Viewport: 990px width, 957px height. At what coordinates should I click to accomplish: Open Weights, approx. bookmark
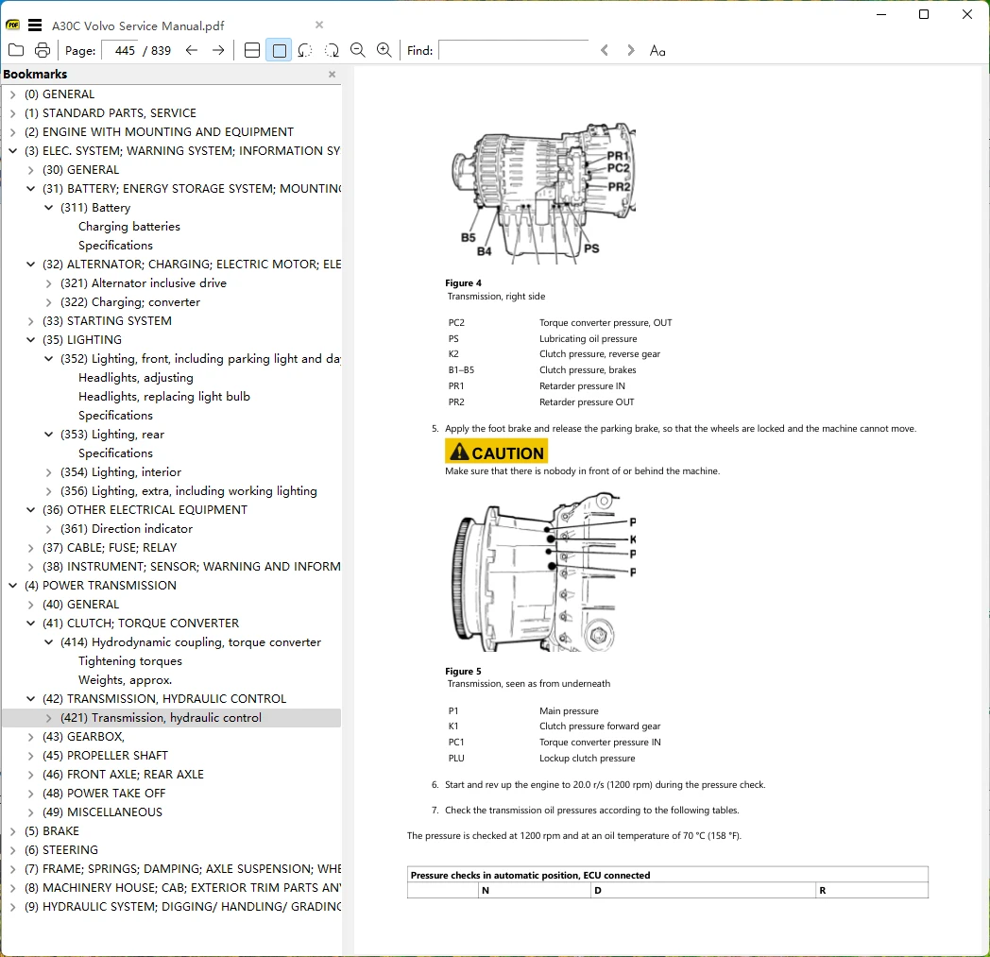(125, 680)
